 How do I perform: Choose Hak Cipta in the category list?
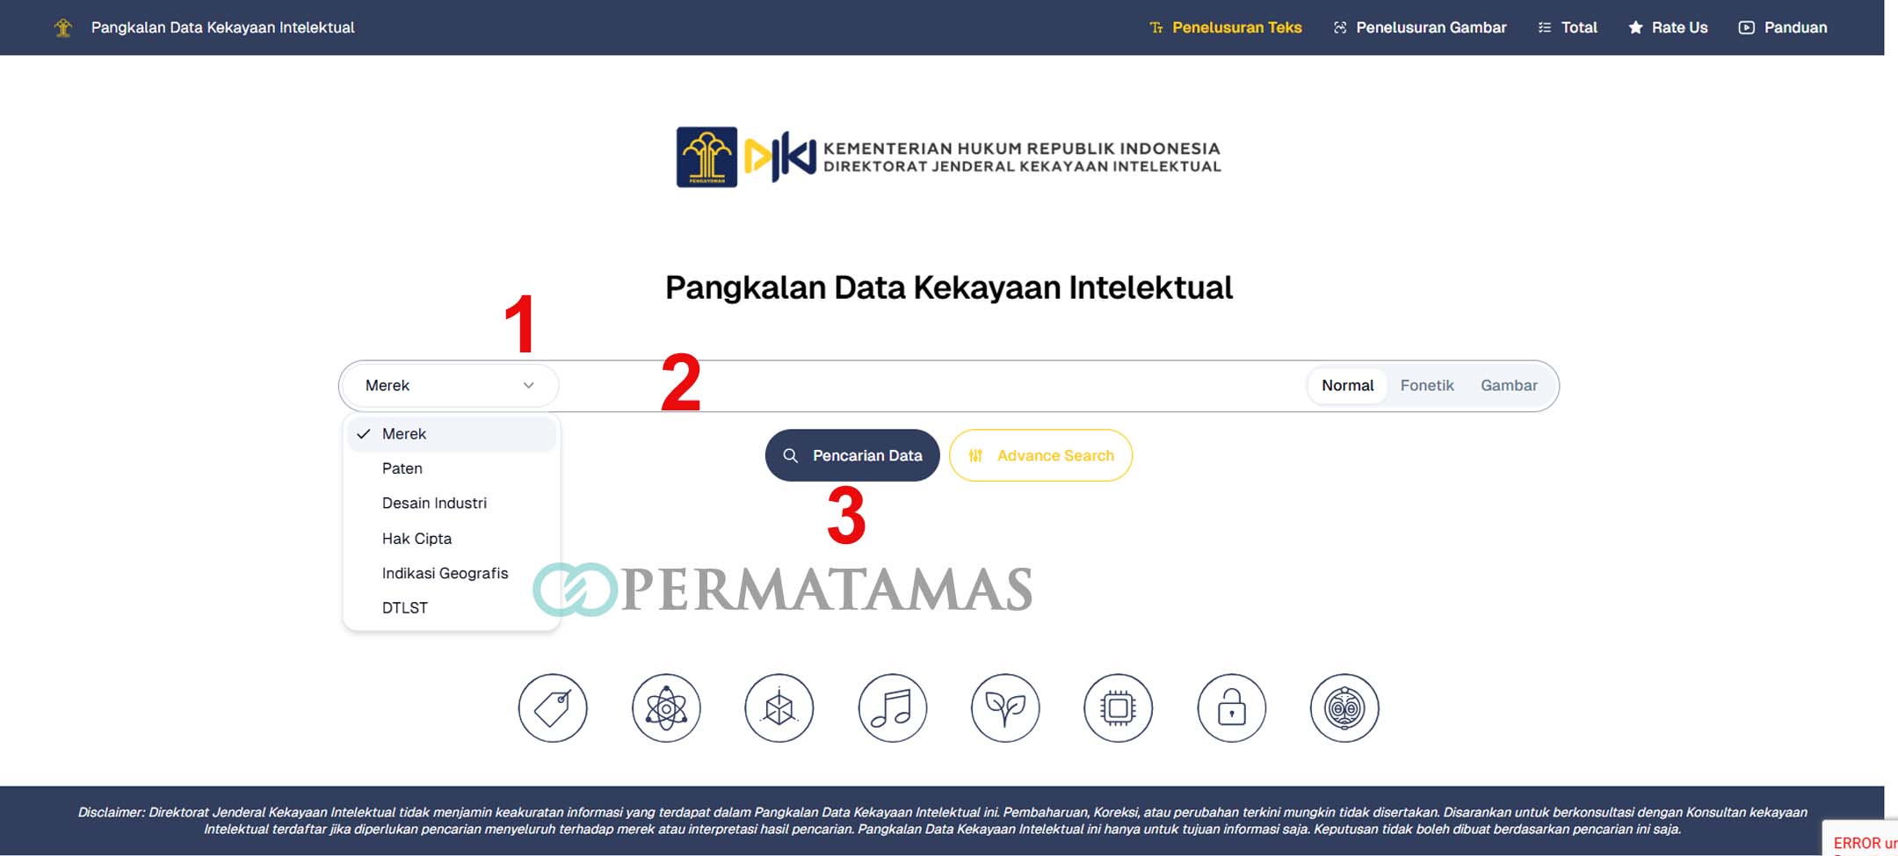[x=416, y=538]
